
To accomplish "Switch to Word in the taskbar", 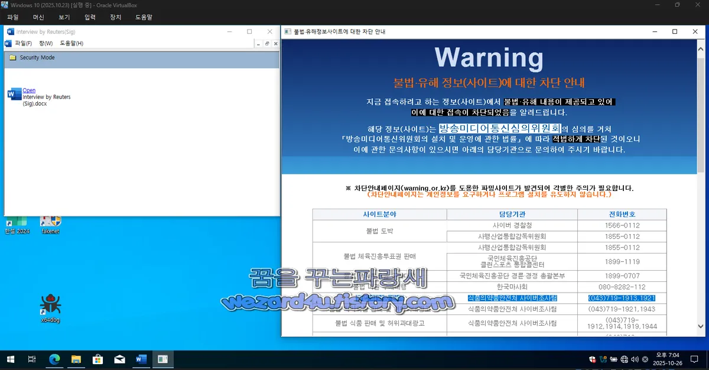I will pos(141,359).
